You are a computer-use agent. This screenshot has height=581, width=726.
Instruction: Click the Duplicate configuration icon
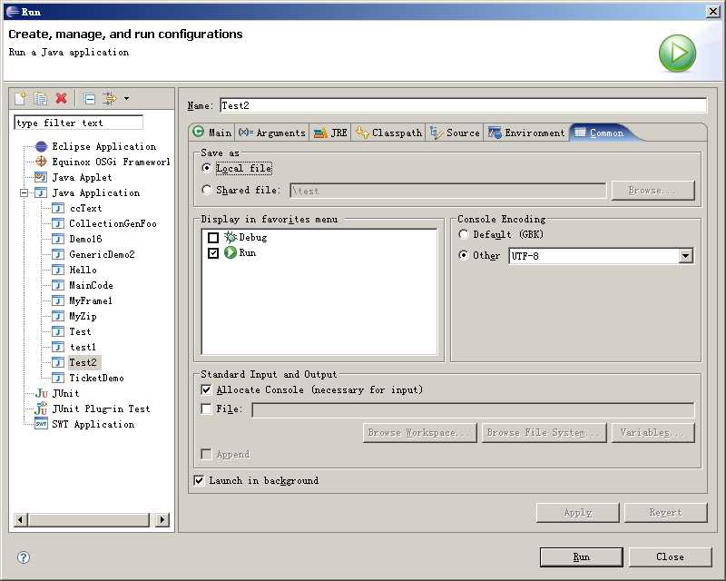tap(40, 98)
